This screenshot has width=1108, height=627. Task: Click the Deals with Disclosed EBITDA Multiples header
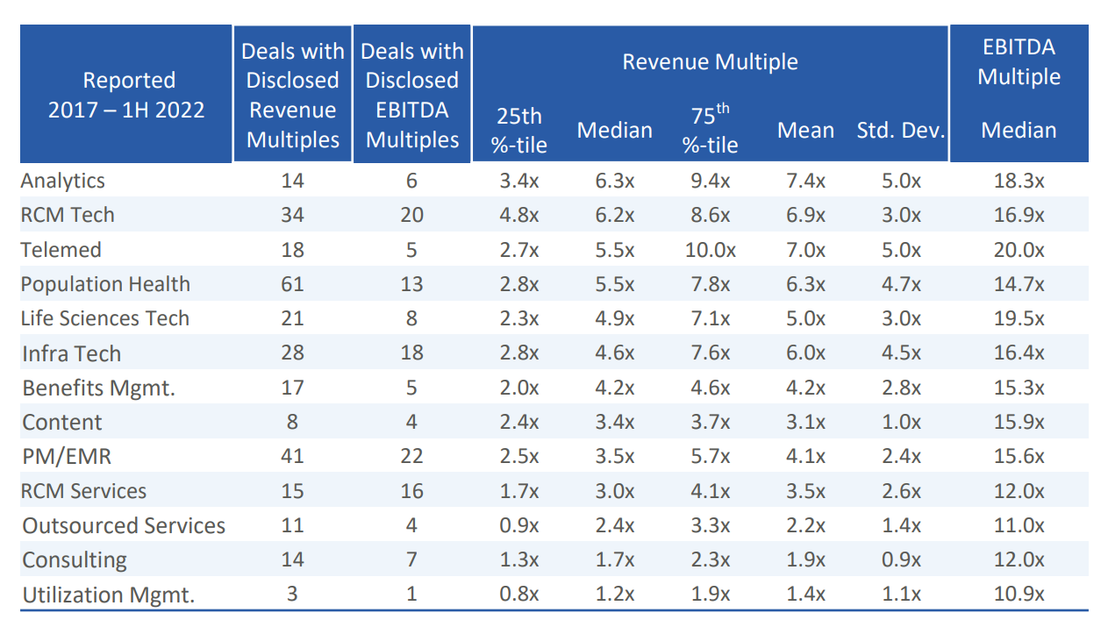[x=411, y=95]
